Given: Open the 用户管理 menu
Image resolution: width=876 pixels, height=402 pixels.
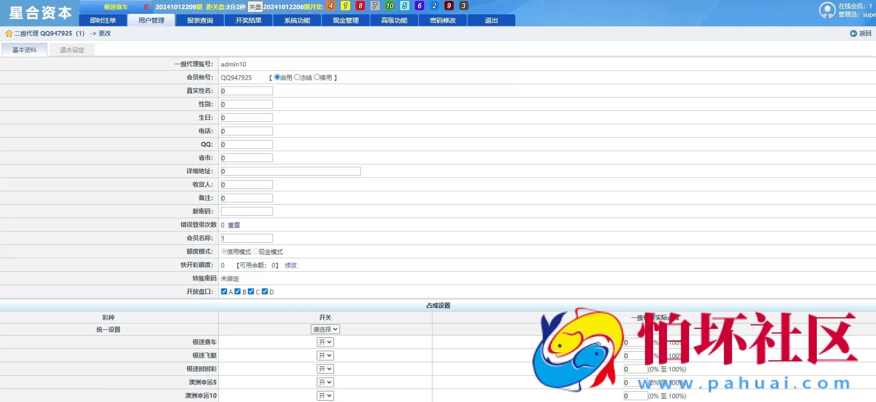Looking at the screenshot, I should 152,20.
